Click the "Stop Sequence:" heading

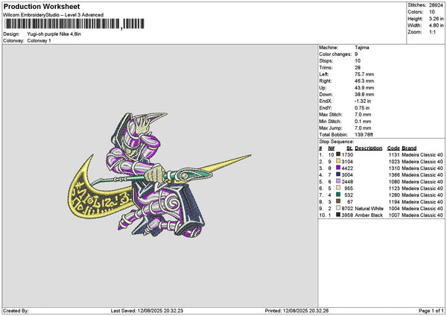337,142
